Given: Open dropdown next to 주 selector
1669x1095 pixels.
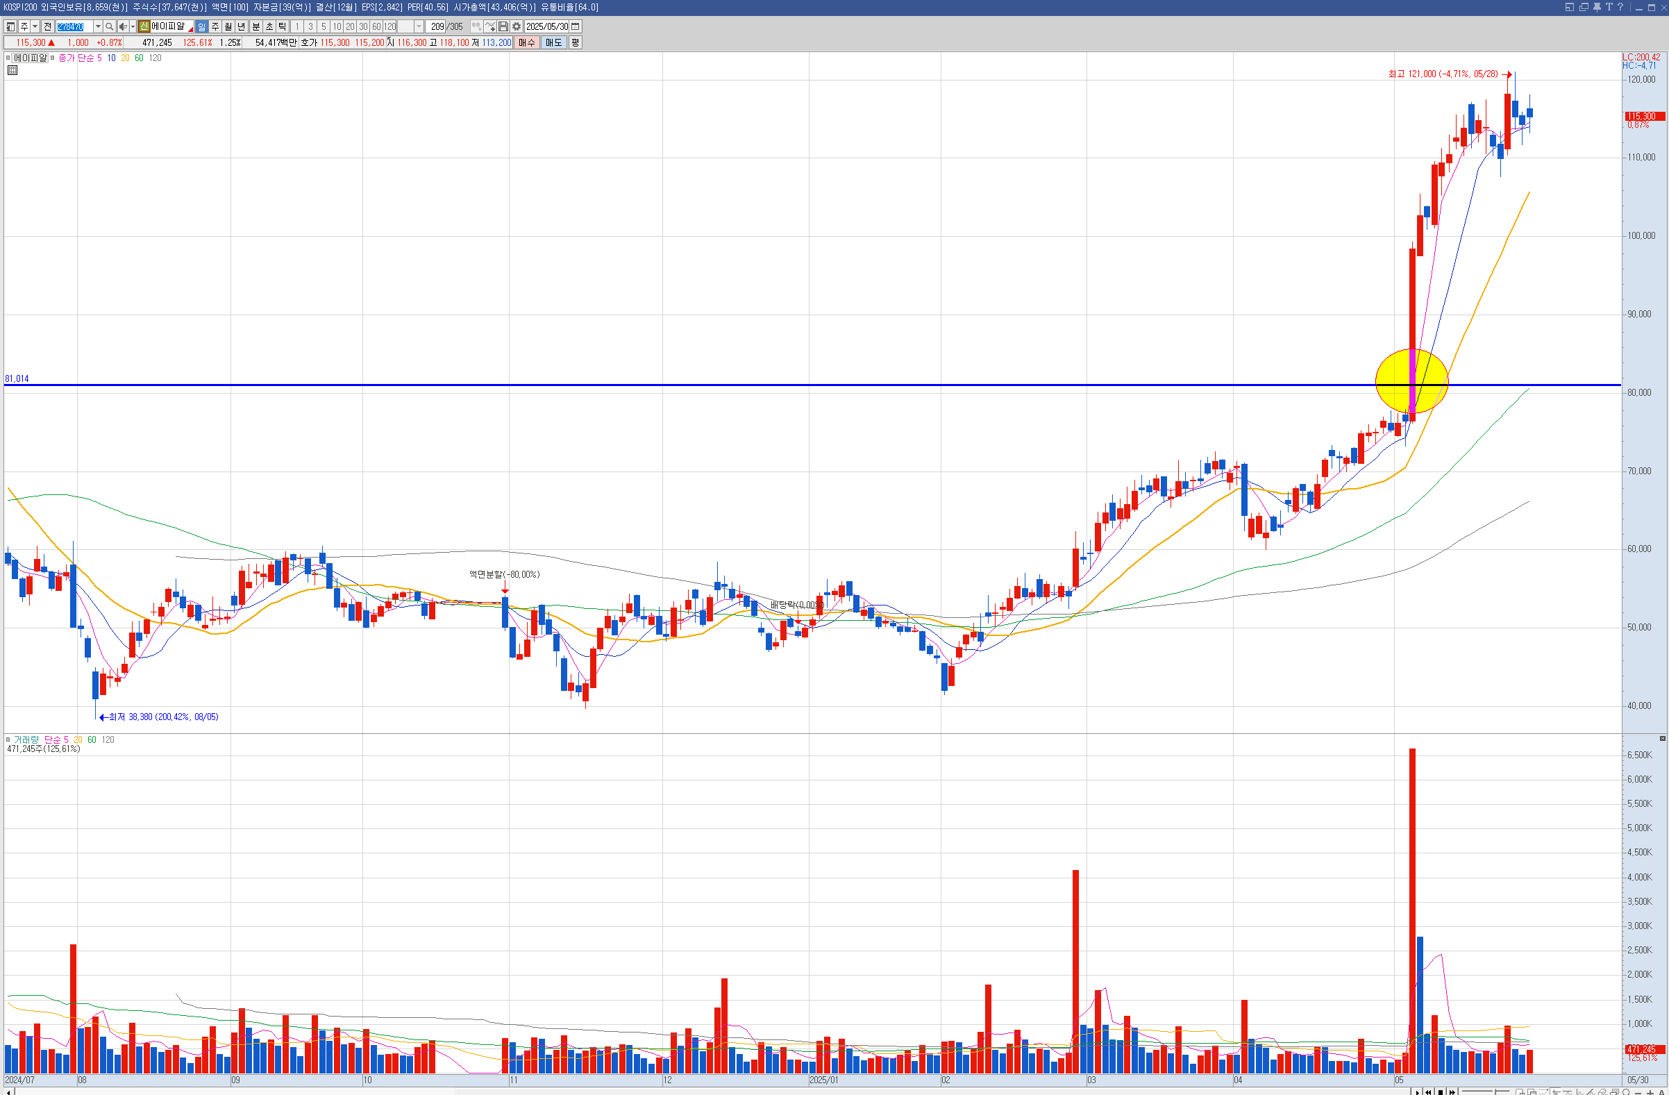Looking at the screenshot, I should tap(35, 26).
